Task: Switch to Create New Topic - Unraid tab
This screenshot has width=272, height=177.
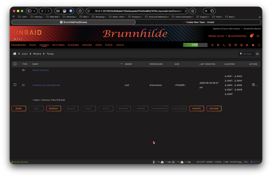Action: (x=198, y=22)
